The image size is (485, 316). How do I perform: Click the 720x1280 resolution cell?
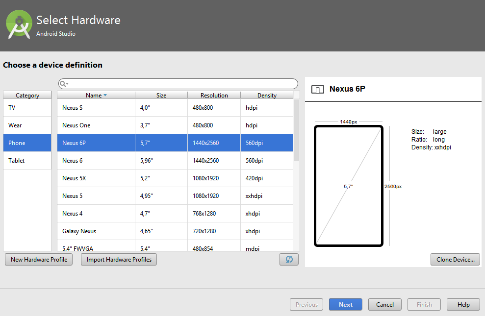(x=214, y=231)
